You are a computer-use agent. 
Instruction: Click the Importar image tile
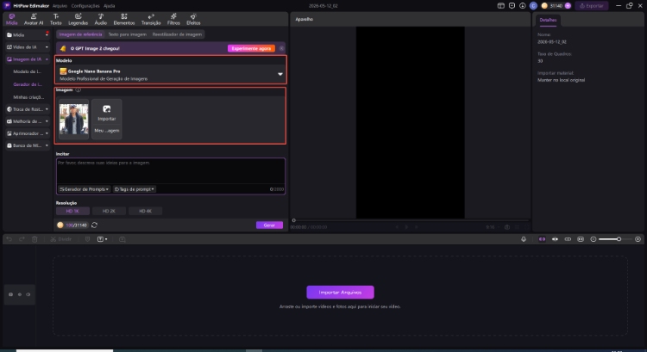pos(106,113)
